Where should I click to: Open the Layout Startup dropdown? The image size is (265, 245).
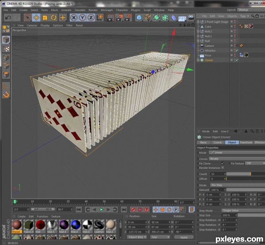pos(251,10)
